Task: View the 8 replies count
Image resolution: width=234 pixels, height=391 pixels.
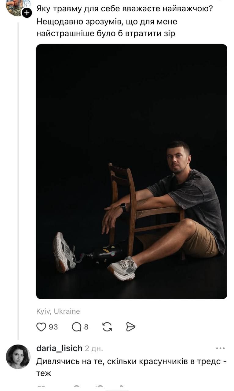Action: click(86, 327)
